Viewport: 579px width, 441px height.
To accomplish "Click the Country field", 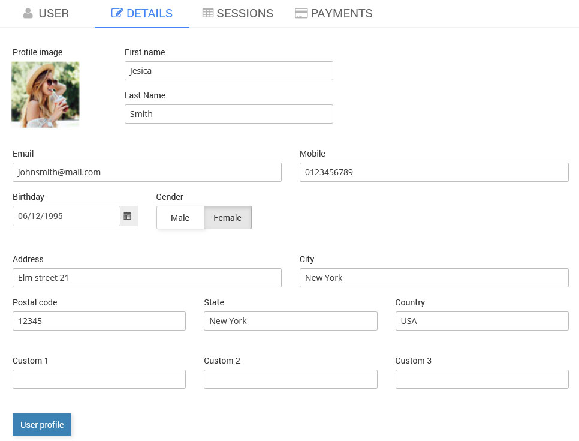I will [482, 321].
